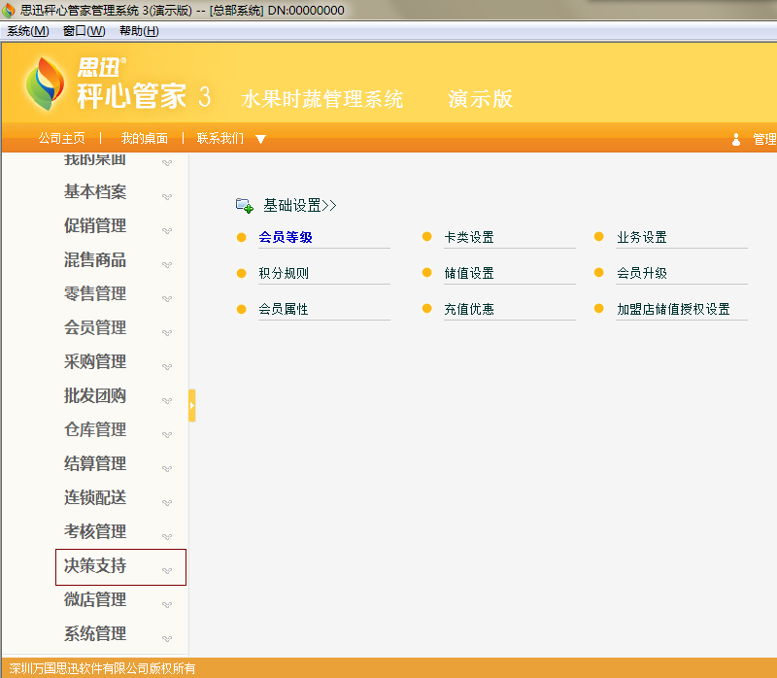Select 仓库管理 in the sidebar
The height and width of the screenshot is (678, 777).
95,429
